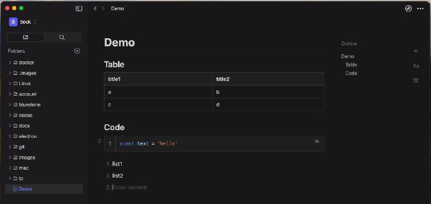Select the Demo note in sidebar
The height and width of the screenshot is (204, 431).
coord(44,189)
